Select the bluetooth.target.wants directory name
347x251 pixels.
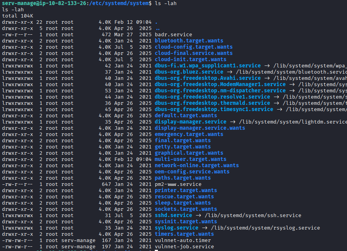point(189,41)
